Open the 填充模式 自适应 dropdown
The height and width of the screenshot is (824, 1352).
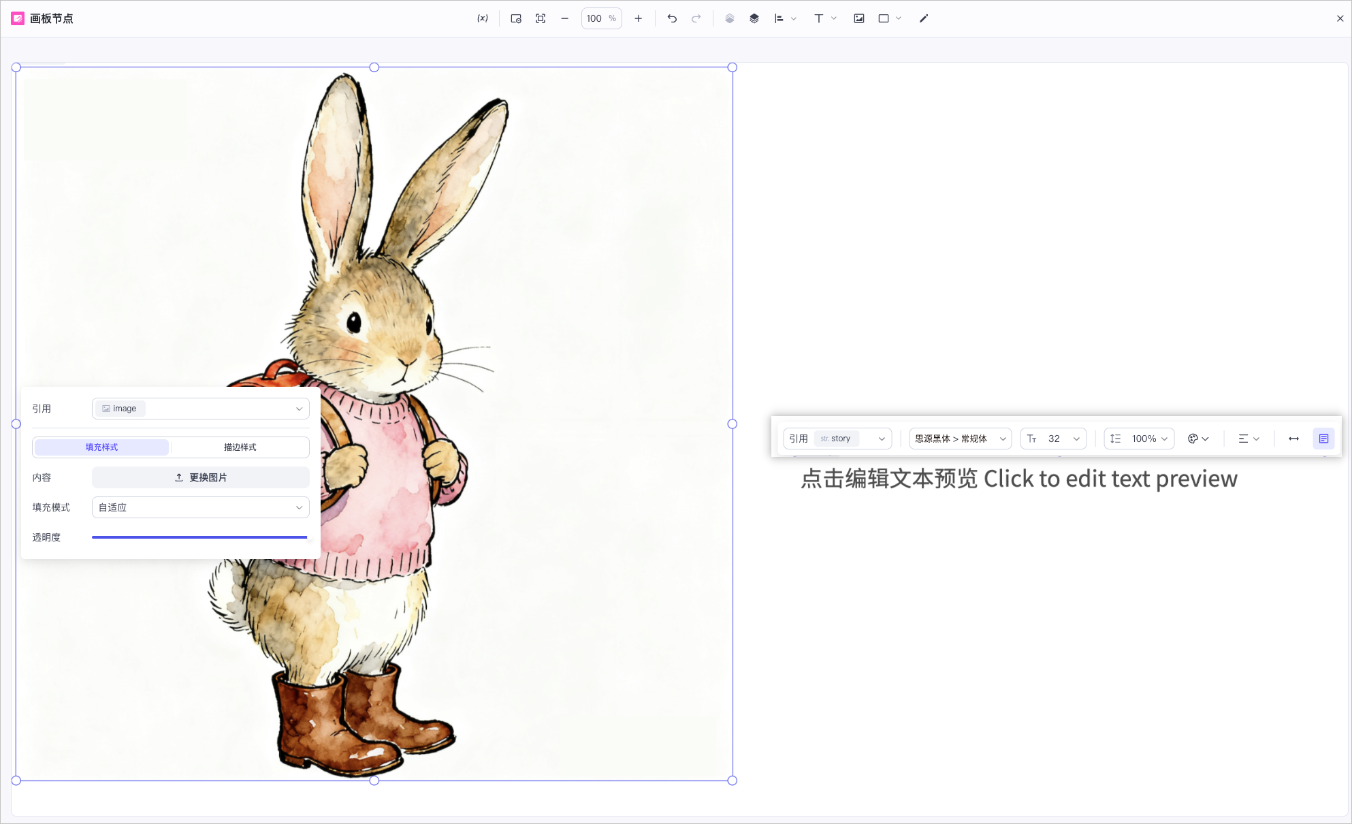click(201, 507)
